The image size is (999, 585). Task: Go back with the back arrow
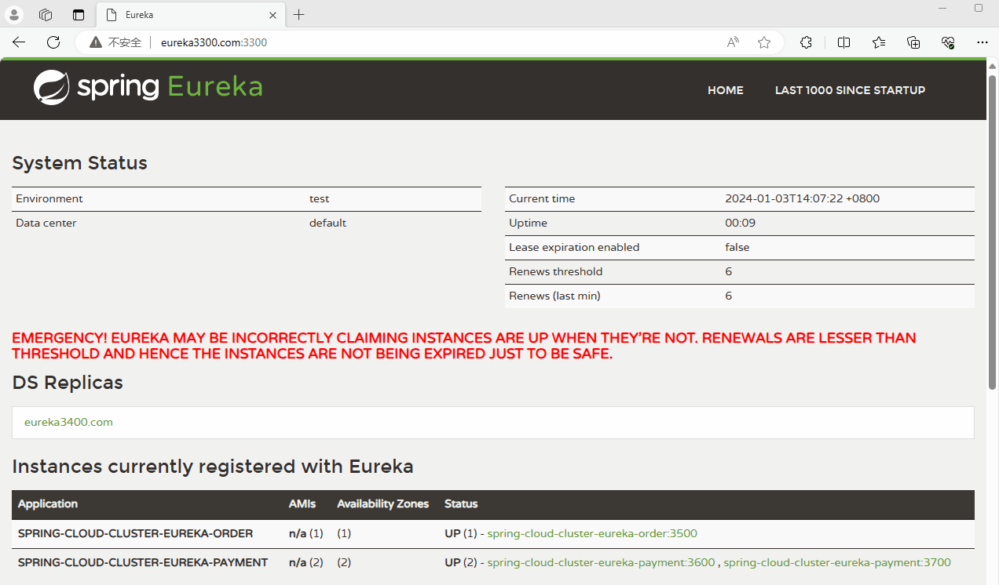pos(19,42)
